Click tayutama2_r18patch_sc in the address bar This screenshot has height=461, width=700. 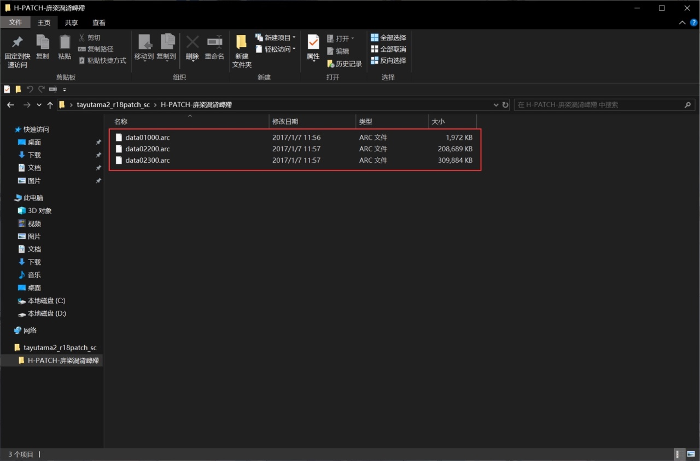113,105
